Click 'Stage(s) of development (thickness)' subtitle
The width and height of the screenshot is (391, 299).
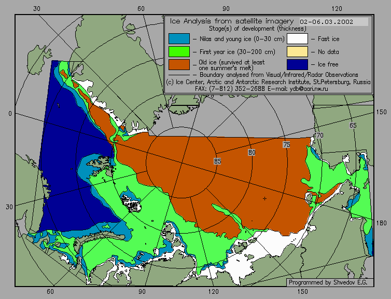(258, 29)
